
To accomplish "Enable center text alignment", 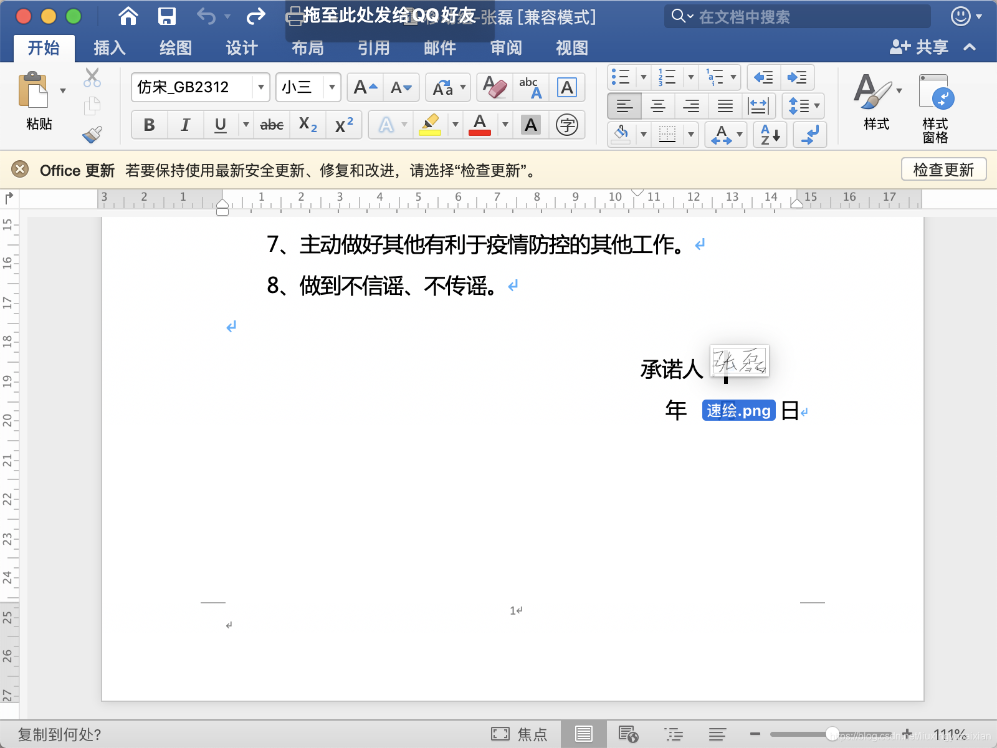I will 658,105.
